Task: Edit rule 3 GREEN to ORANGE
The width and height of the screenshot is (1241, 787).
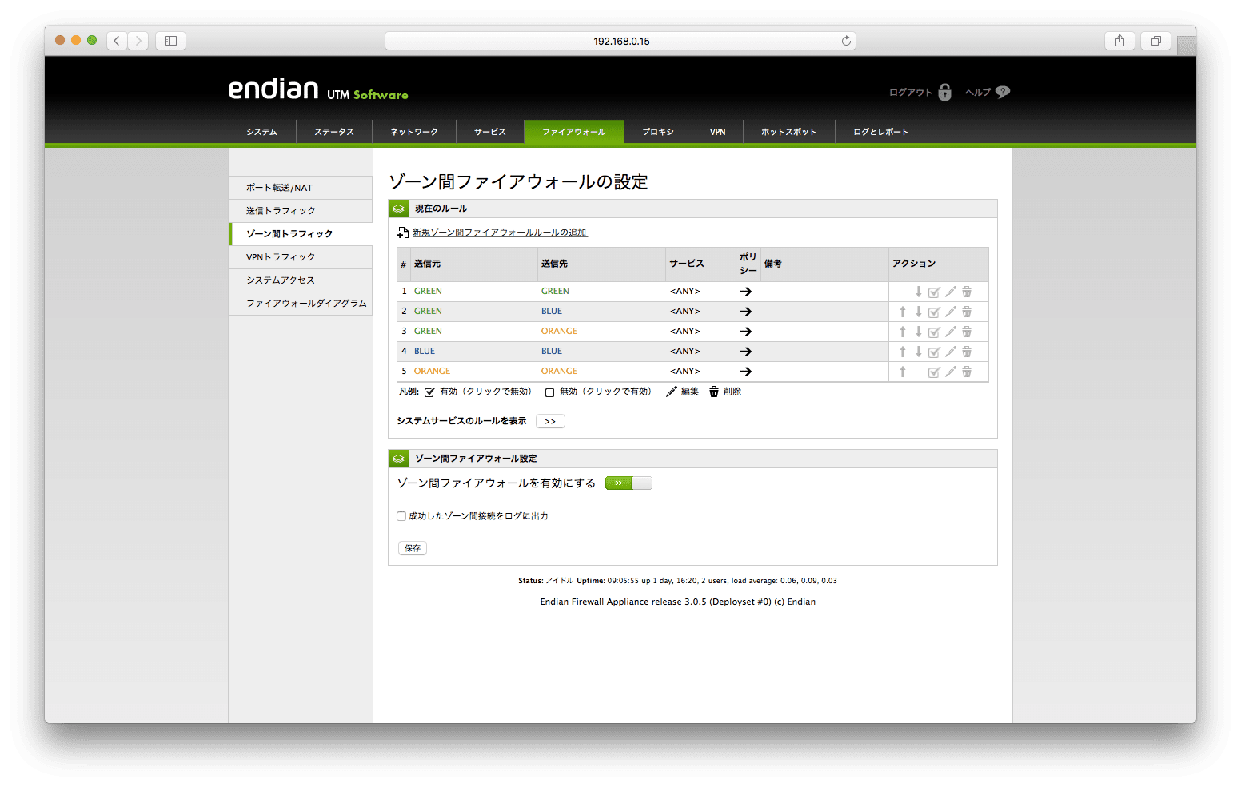Action: (x=951, y=332)
